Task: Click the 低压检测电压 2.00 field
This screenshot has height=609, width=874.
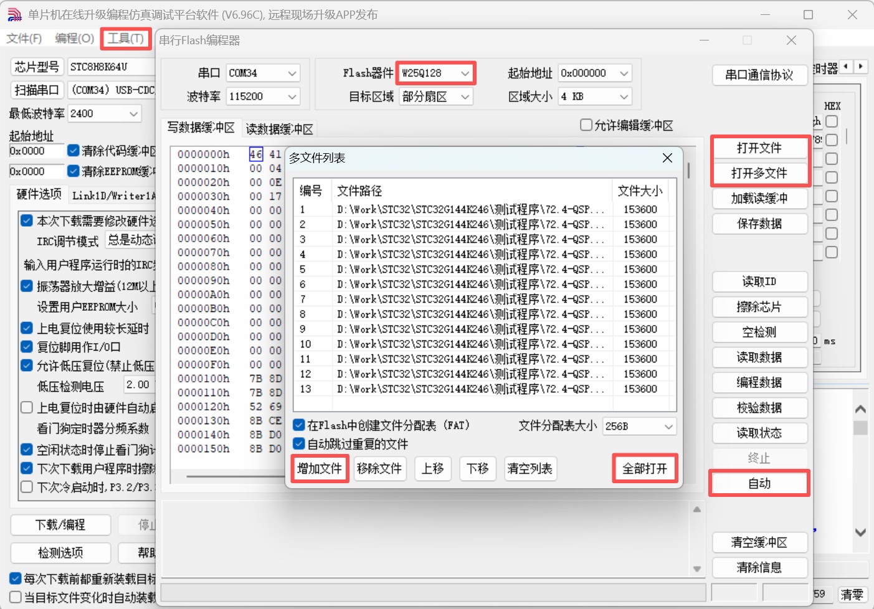Action: coord(138,385)
